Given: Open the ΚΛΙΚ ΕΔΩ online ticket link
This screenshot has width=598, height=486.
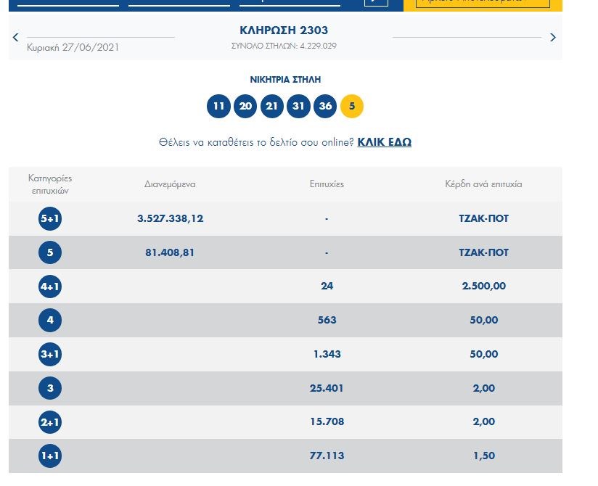Looking at the screenshot, I should pyautogui.click(x=384, y=142).
